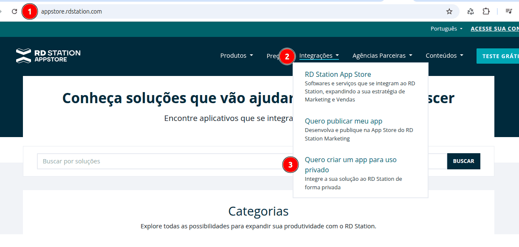Open the media control playlist icon

pos(508,11)
